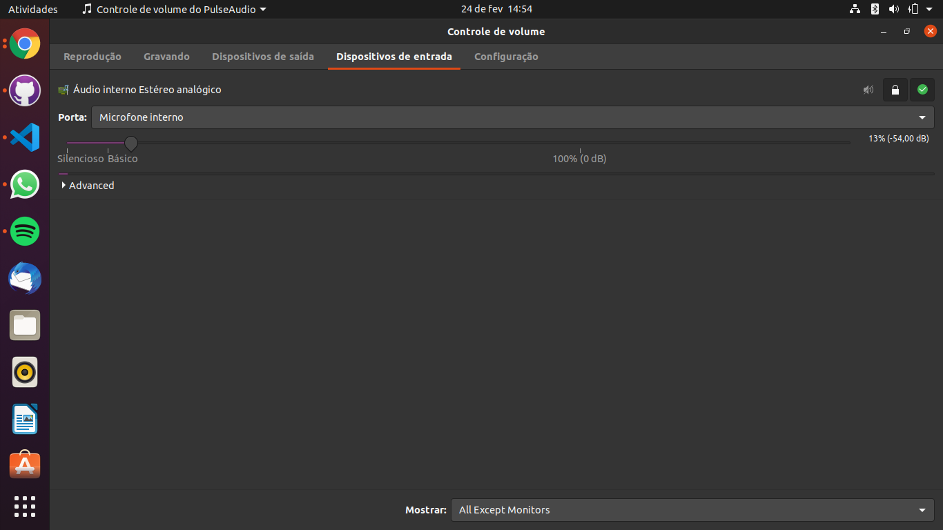Launch GitHub Desktop from the dock
This screenshot has width=943, height=530.
point(25,91)
